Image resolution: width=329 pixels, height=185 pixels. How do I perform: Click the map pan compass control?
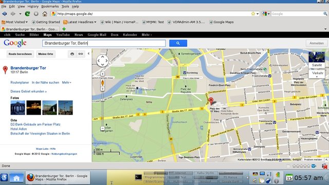[102, 61]
